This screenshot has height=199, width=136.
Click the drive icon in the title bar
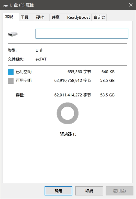pos(5,5)
